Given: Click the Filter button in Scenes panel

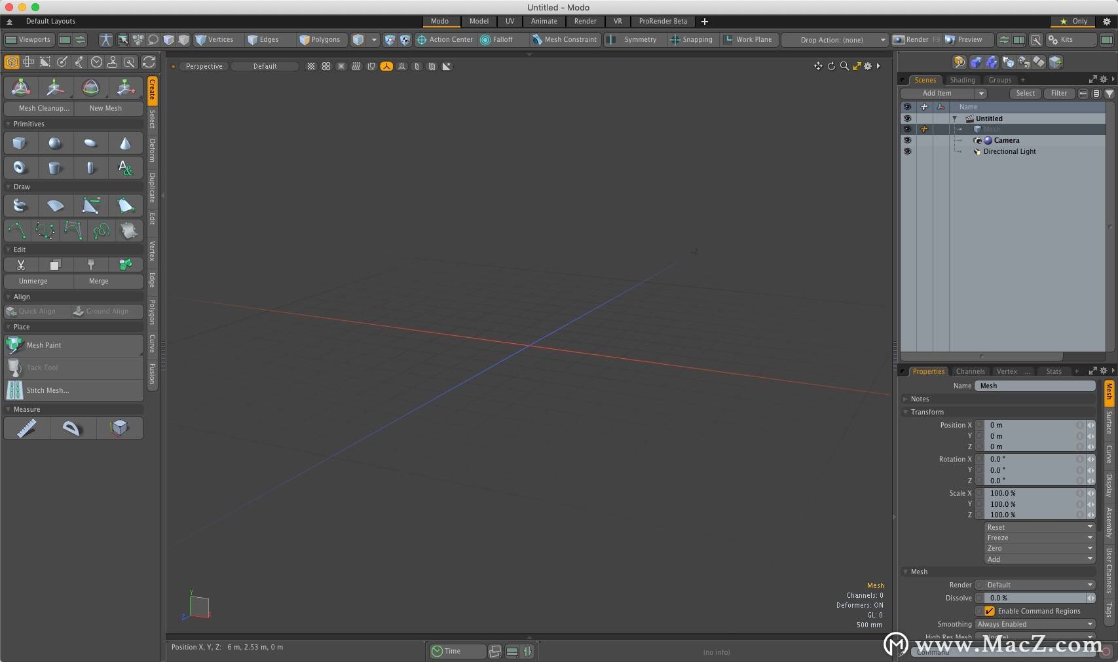Looking at the screenshot, I should tap(1059, 93).
